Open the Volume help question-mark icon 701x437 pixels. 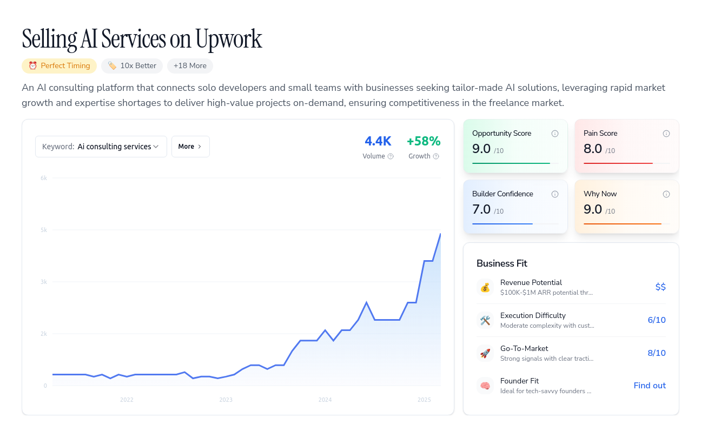(391, 156)
